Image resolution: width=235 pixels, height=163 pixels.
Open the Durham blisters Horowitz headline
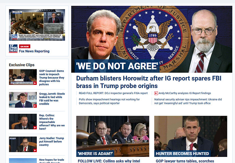149,82
